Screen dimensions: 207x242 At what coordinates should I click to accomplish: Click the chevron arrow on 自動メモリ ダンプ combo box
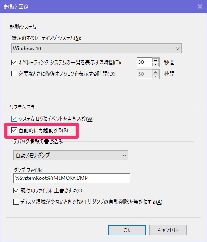pos(124,155)
